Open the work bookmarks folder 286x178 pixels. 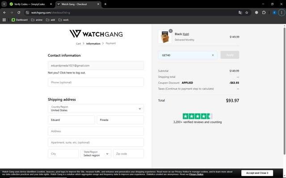63,20
